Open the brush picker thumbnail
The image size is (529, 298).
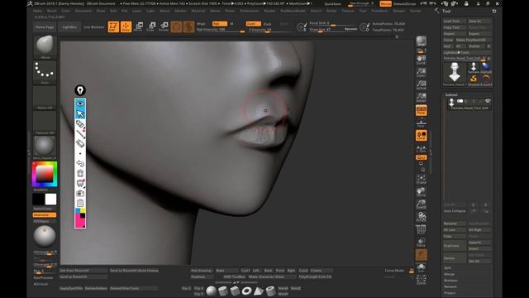click(x=45, y=46)
